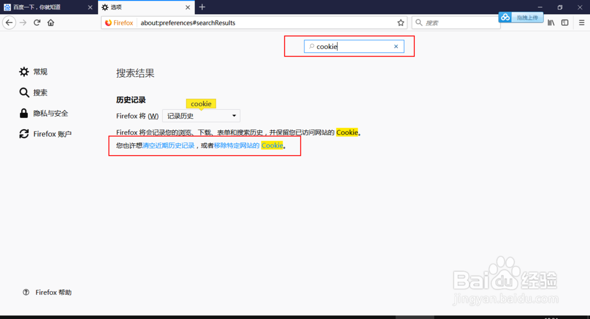This screenshot has height=319, width=590.
Task: Close the Baidu tab
Action: tap(90, 7)
